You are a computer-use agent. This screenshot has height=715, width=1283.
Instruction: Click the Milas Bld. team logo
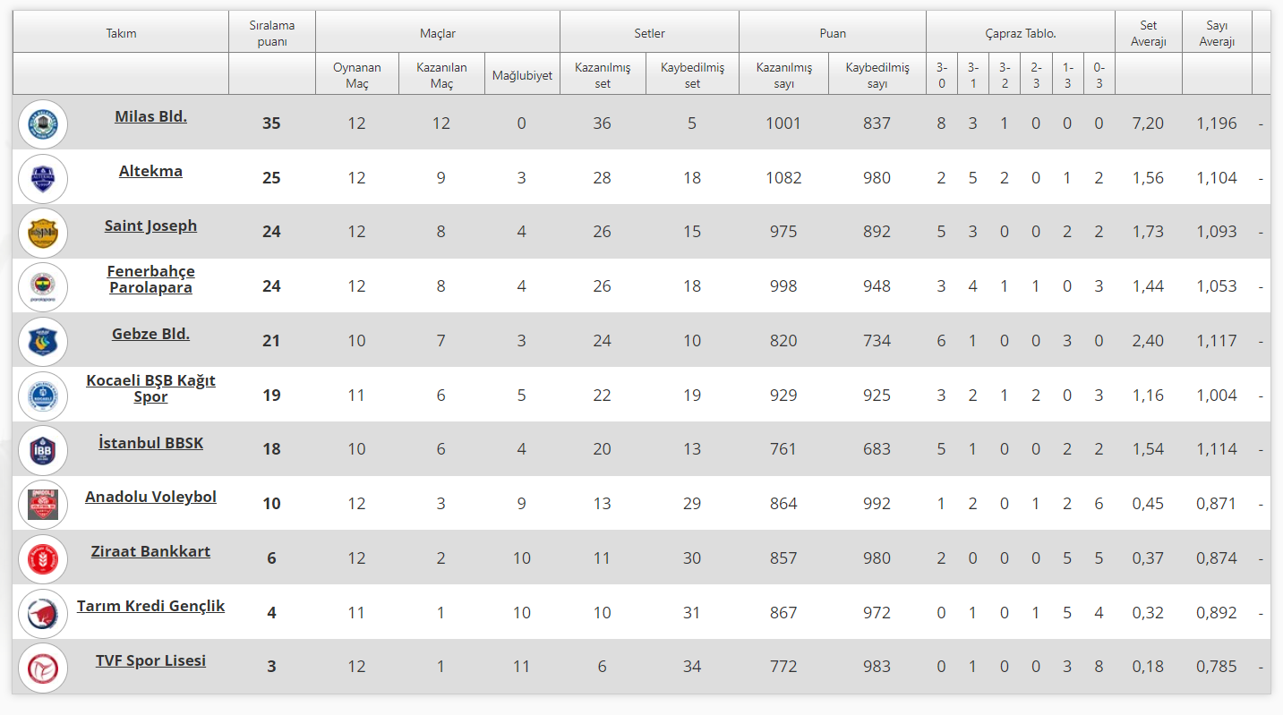[x=43, y=123]
